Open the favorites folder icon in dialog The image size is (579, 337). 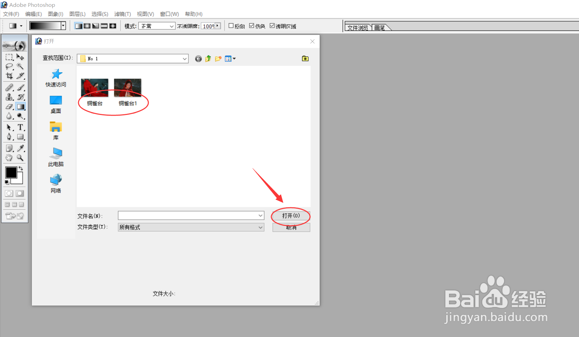pyautogui.click(x=305, y=59)
